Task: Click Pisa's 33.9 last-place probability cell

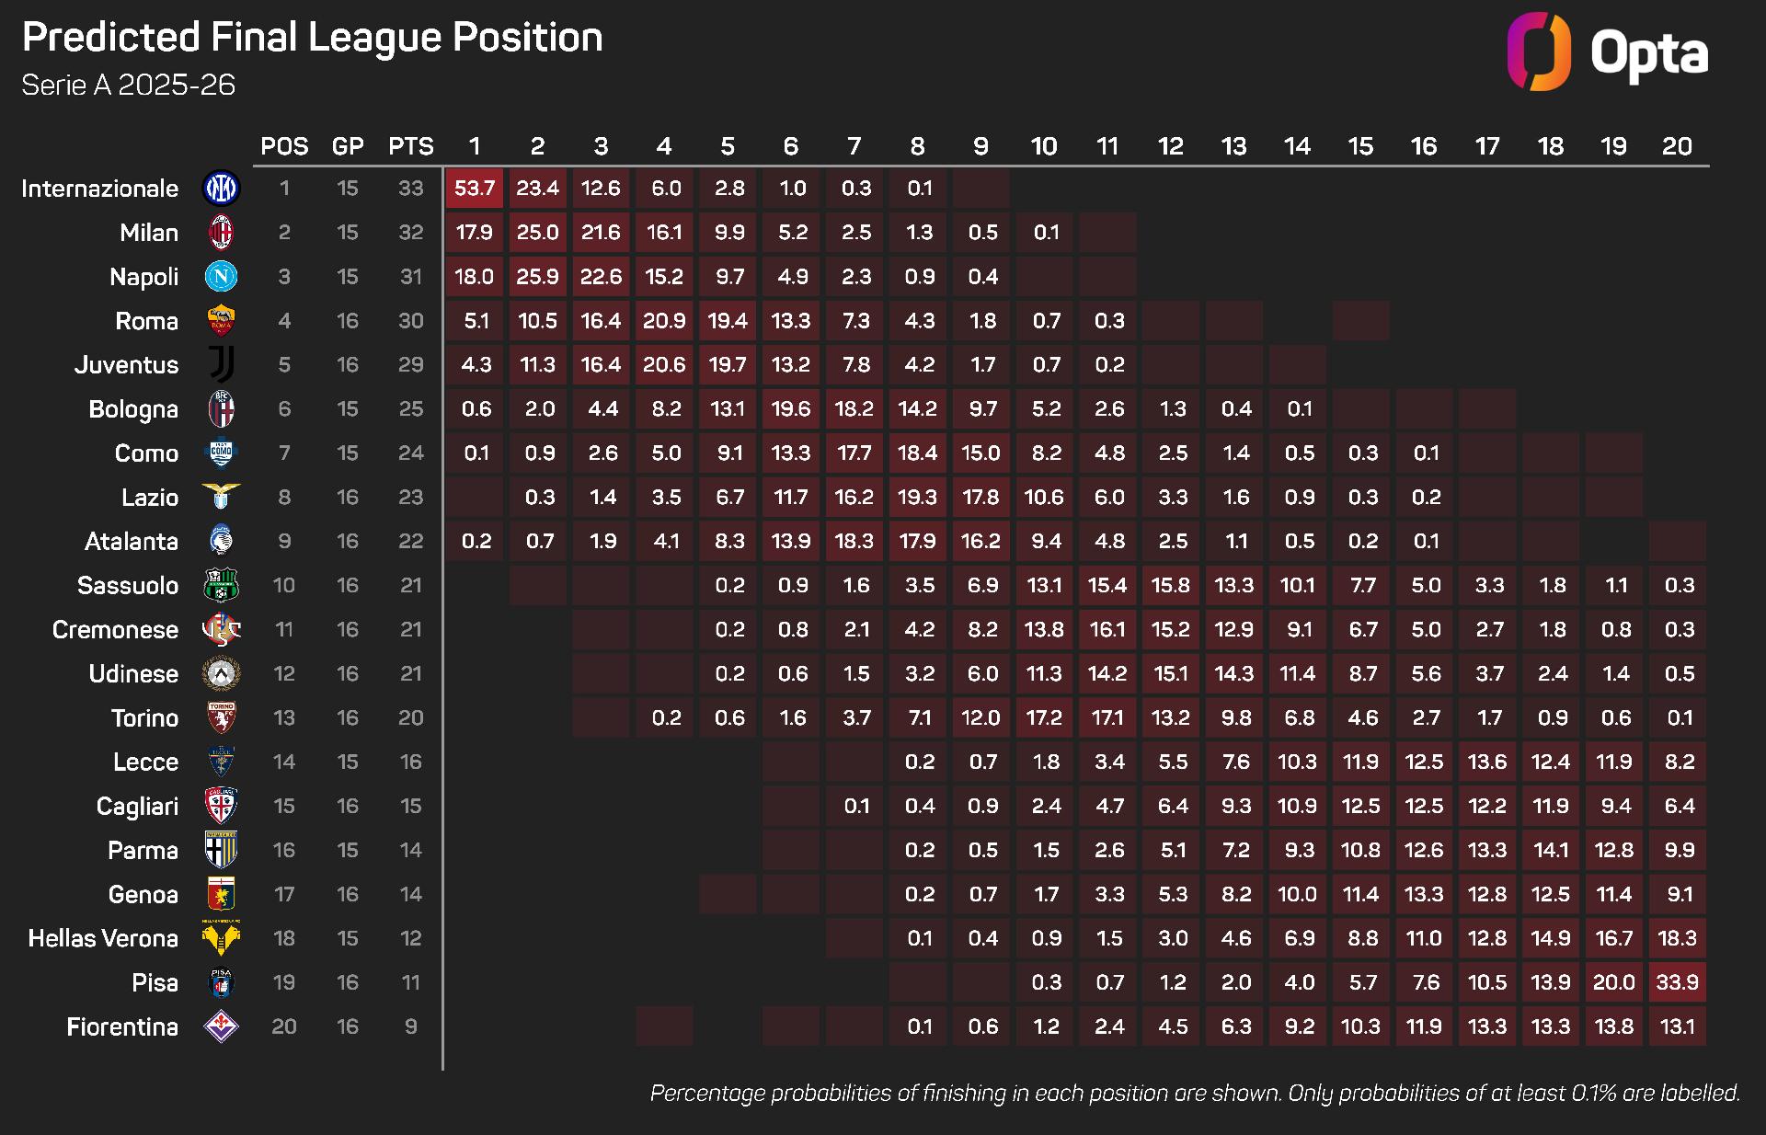Action: tap(1677, 982)
